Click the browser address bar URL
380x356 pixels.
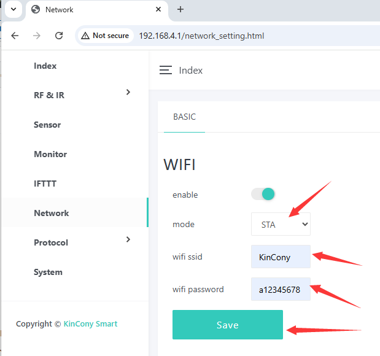click(201, 36)
